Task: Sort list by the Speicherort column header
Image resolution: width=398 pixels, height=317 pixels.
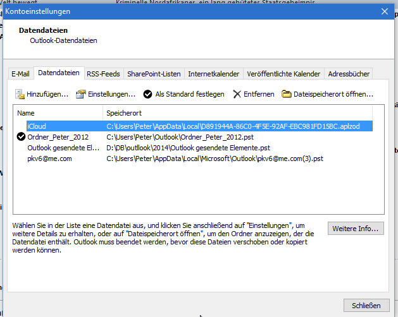Action: coord(240,113)
